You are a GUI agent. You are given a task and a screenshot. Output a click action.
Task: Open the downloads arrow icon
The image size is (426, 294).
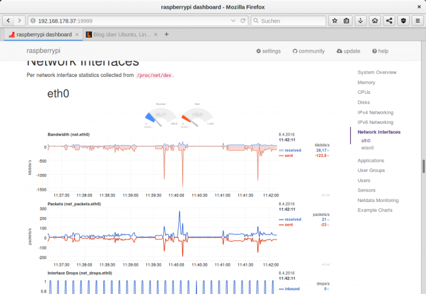click(x=361, y=21)
